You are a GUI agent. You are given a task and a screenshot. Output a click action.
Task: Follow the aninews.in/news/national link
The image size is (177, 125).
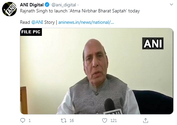(86, 22)
